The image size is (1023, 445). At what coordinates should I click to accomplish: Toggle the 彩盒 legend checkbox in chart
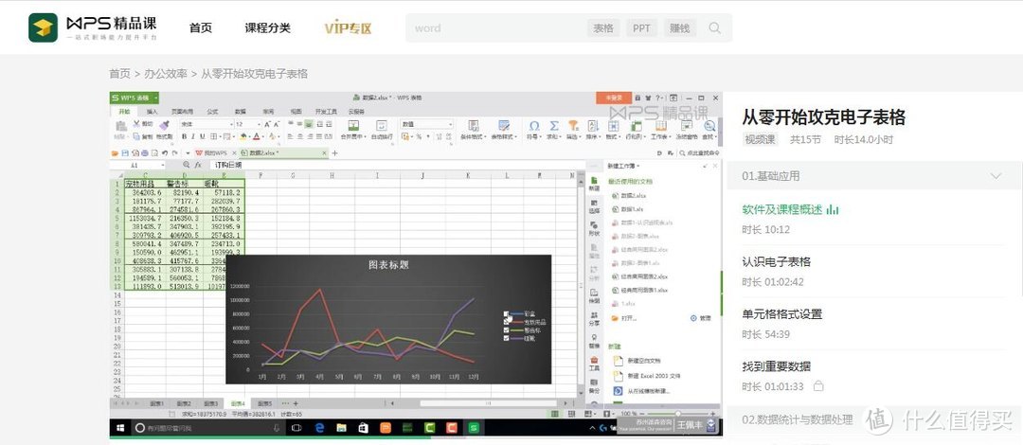tap(506, 314)
